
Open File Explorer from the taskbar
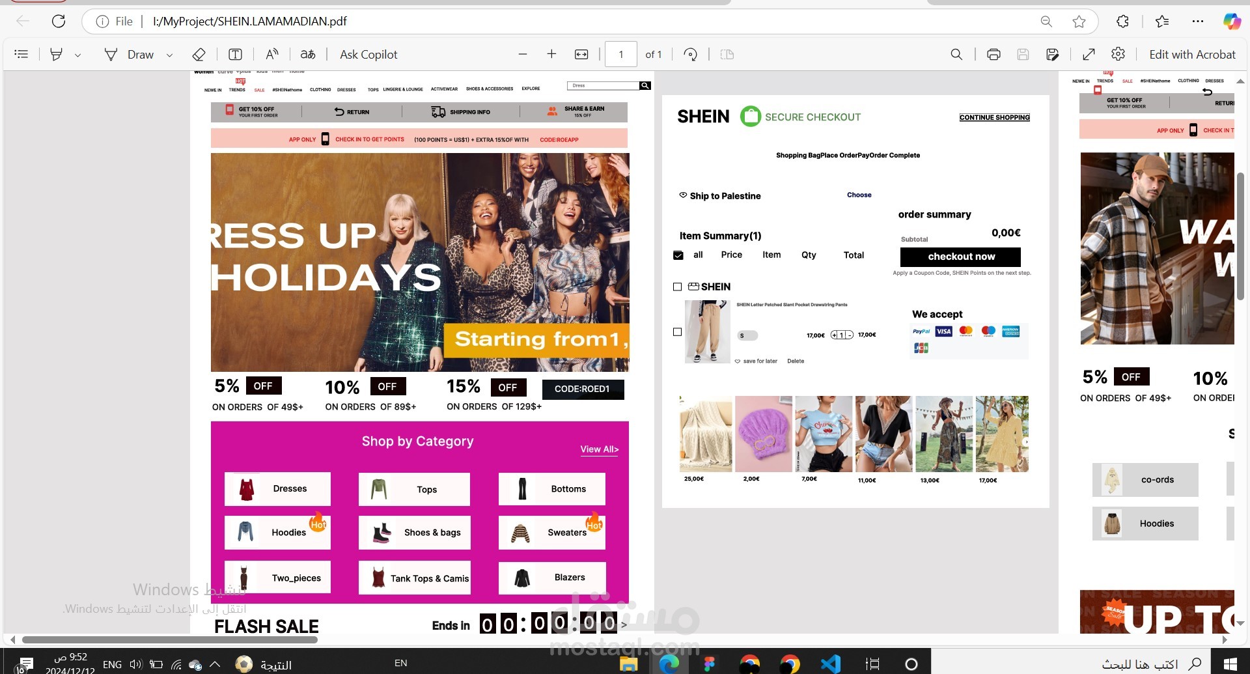628,664
